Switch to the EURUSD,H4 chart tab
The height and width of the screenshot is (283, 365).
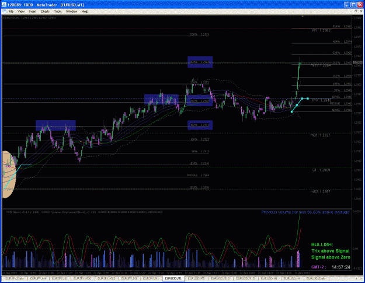[292, 278]
